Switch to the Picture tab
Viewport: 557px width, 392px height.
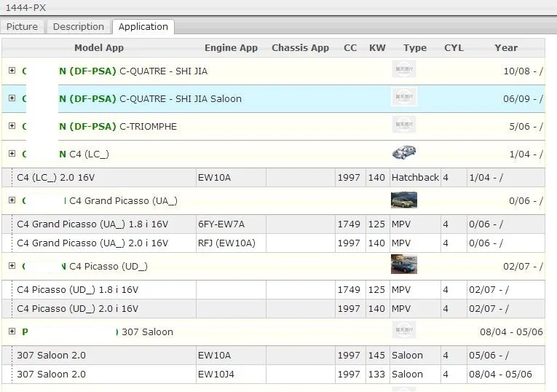coord(22,27)
